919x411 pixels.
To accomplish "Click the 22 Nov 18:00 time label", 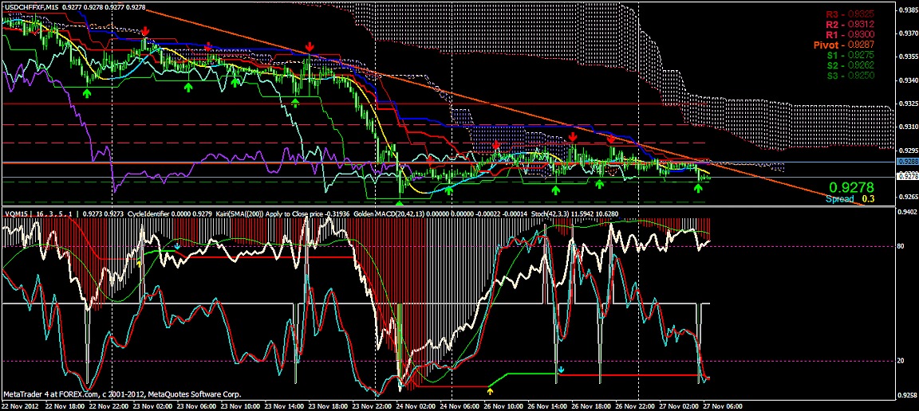I will pyautogui.click(x=66, y=405).
